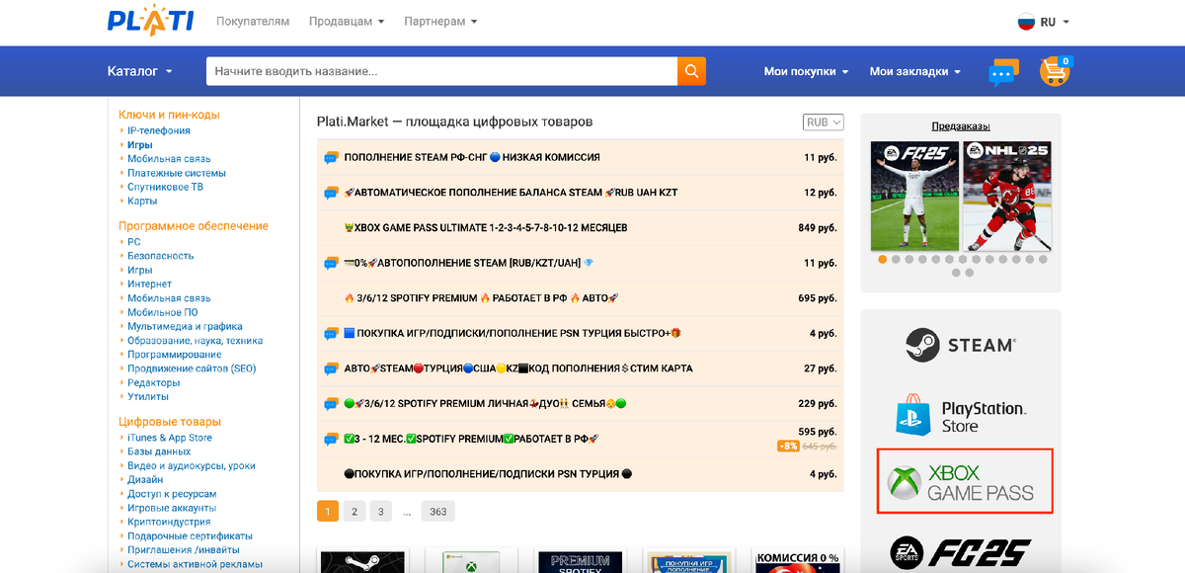Open the Мои закладки dropdown
This screenshot has height=573, width=1185.
coord(915,71)
